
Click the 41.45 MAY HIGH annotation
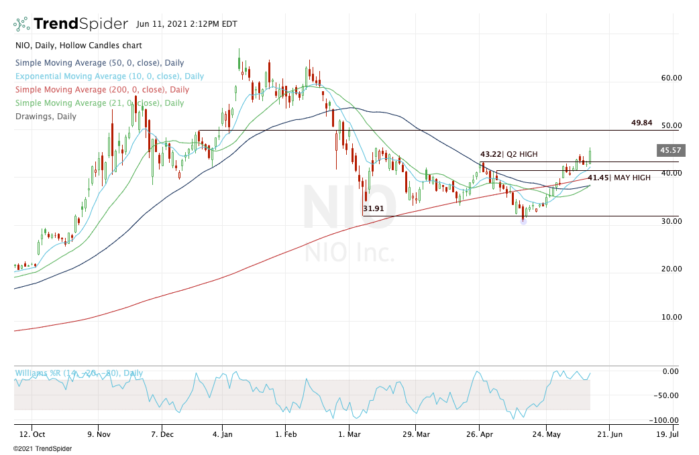point(619,178)
